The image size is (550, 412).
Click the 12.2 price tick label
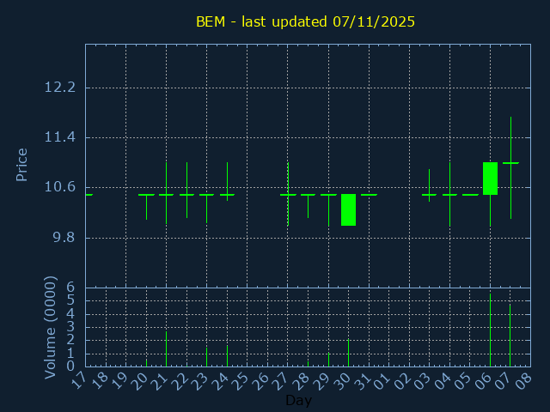(x=59, y=88)
